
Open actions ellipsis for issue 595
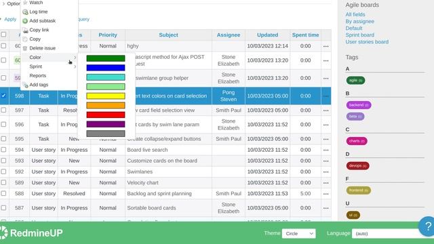click(325, 139)
